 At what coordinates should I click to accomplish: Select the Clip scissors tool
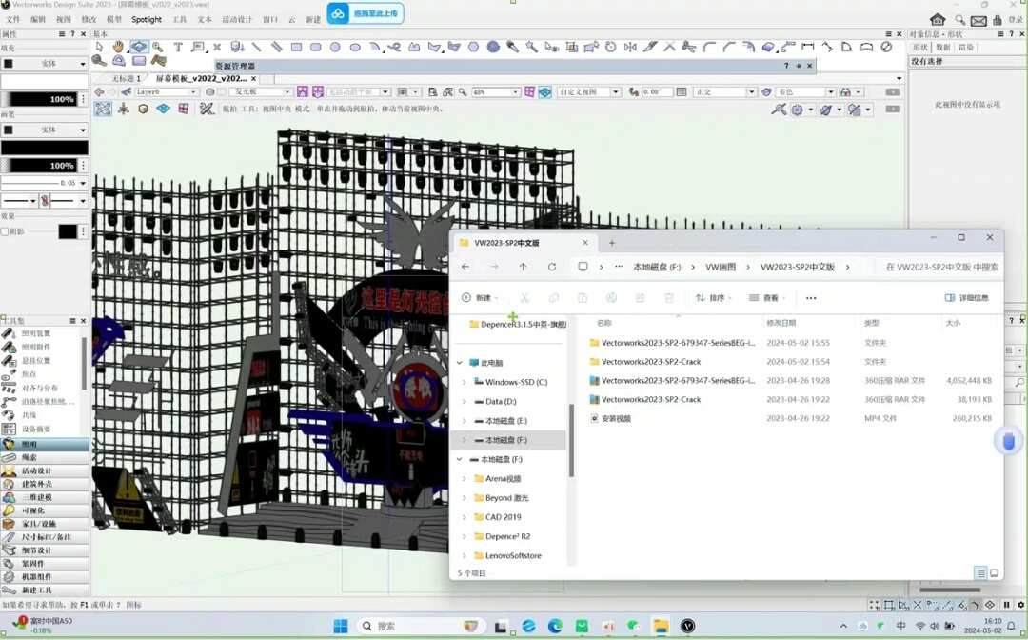tap(688, 47)
